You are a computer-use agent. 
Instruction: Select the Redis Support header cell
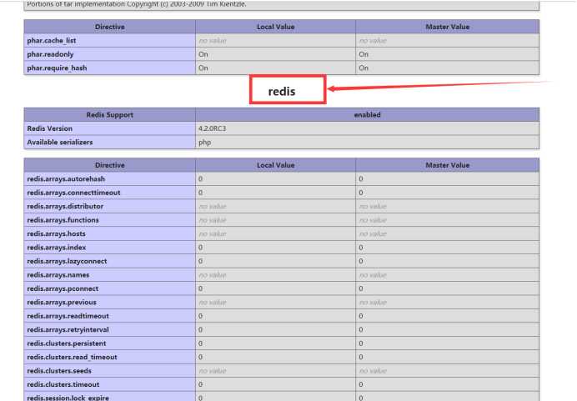click(110, 115)
